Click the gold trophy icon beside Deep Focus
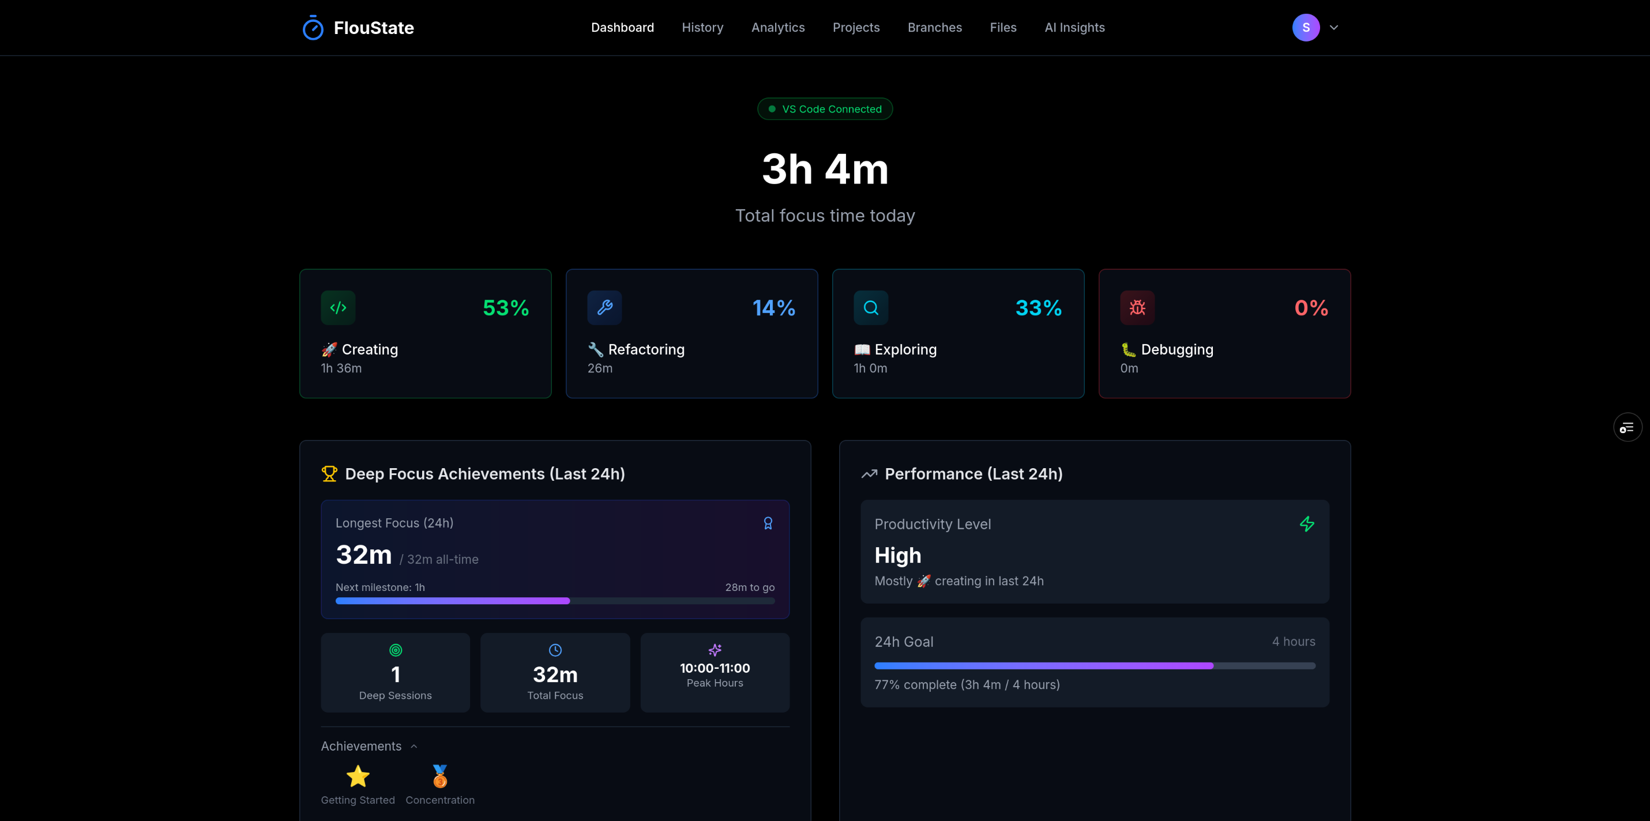 [329, 474]
